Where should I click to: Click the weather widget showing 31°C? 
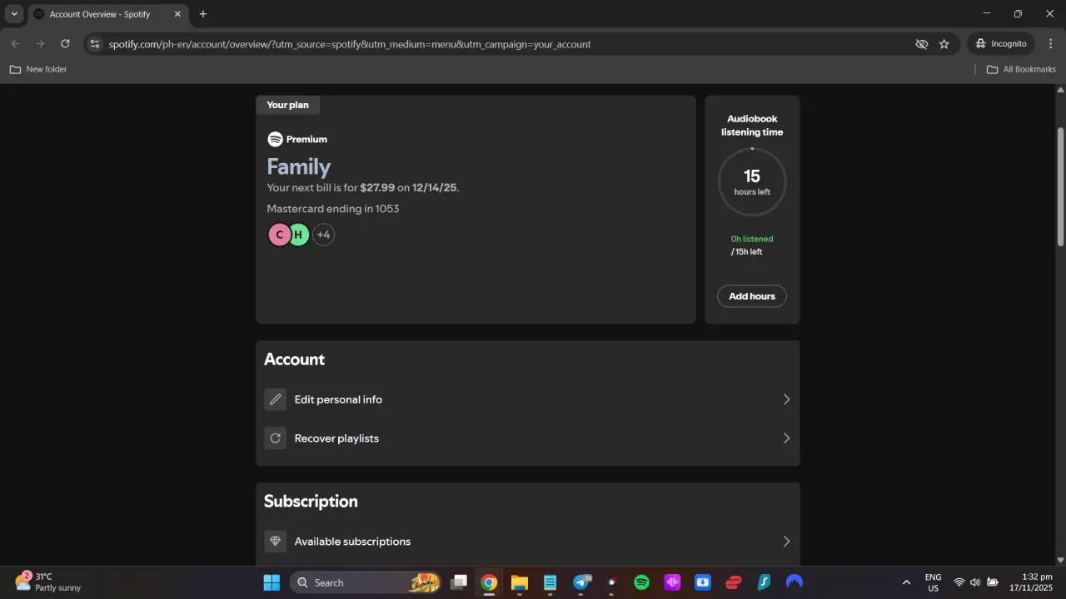click(48, 582)
